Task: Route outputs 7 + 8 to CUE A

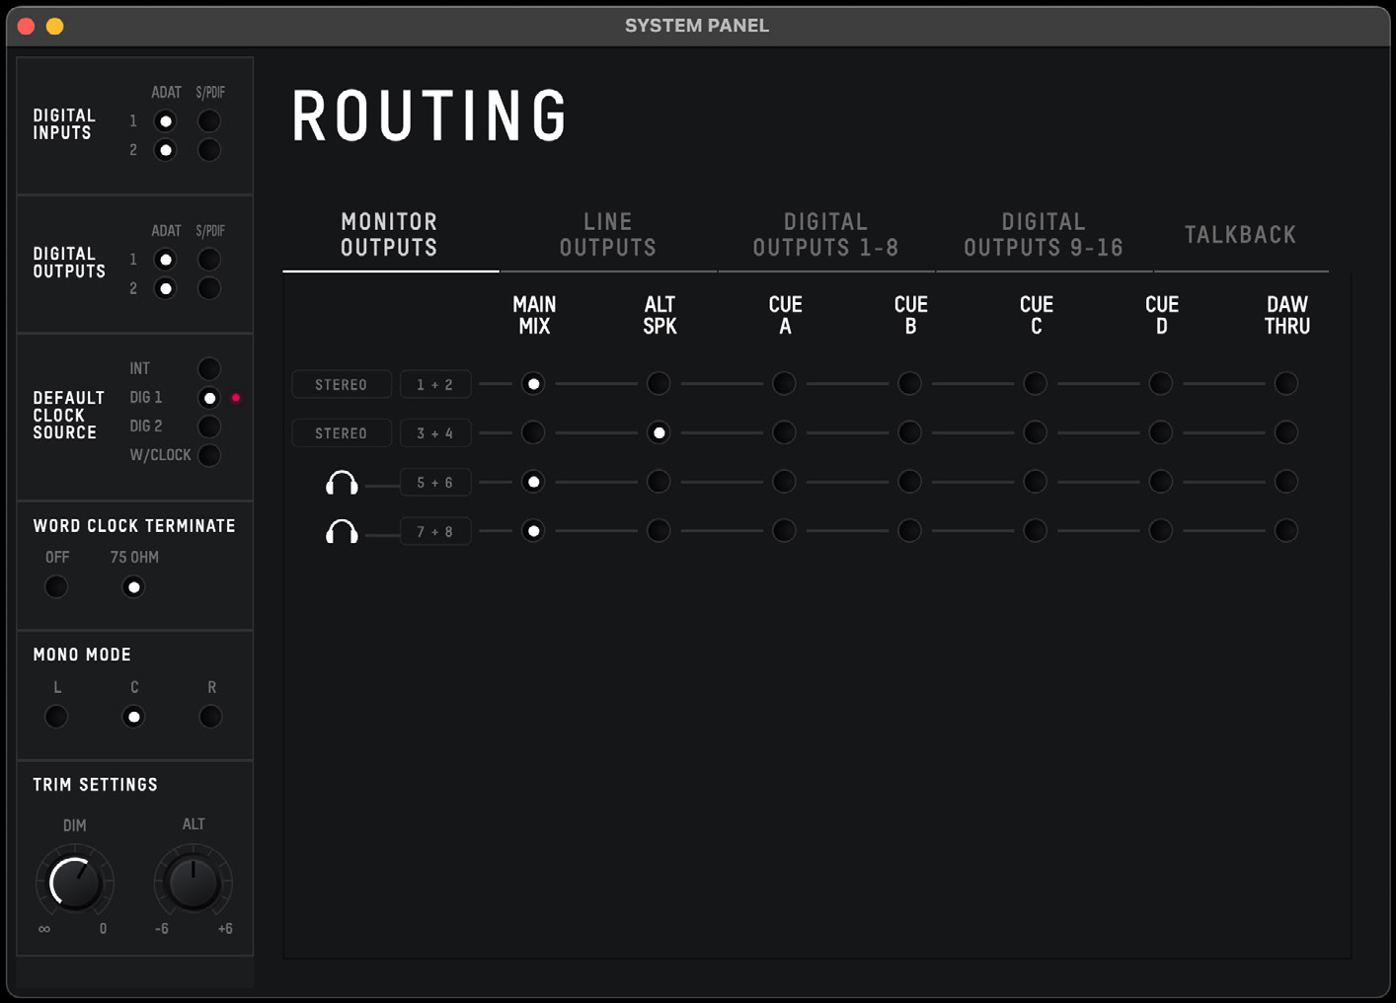Action: (784, 531)
